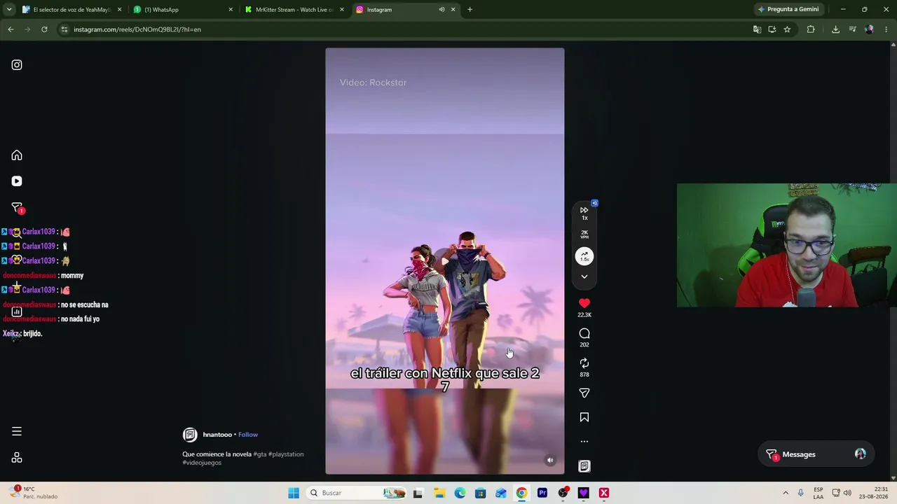Open the Chrome extensions puzzle menu
Viewport: 897px width, 504px height.
click(811, 29)
